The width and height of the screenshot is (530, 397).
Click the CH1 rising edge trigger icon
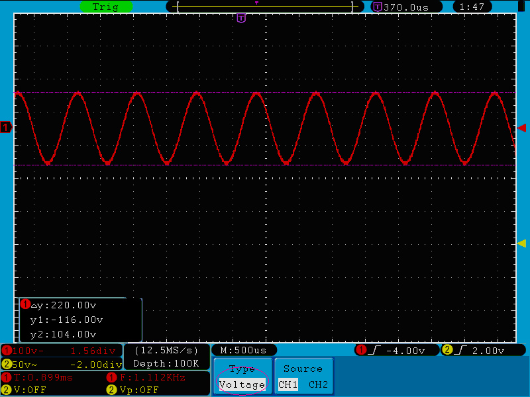click(x=374, y=350)
